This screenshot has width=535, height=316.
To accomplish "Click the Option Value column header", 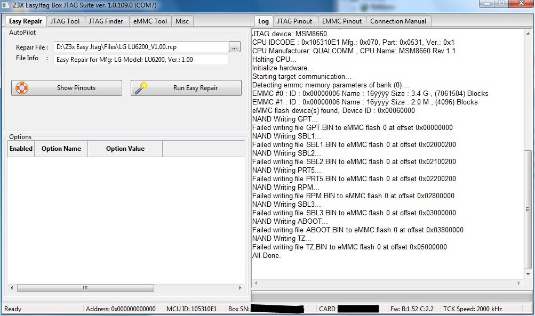I will [125, 149].
